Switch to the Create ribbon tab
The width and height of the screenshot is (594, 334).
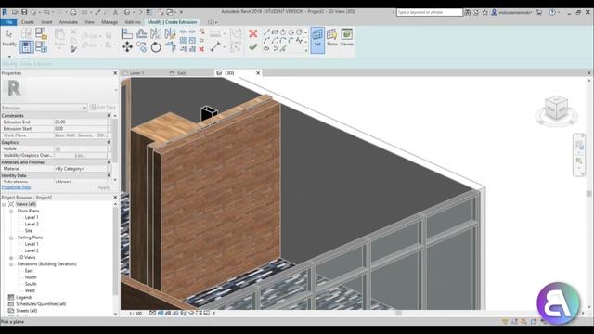point(27,22)
